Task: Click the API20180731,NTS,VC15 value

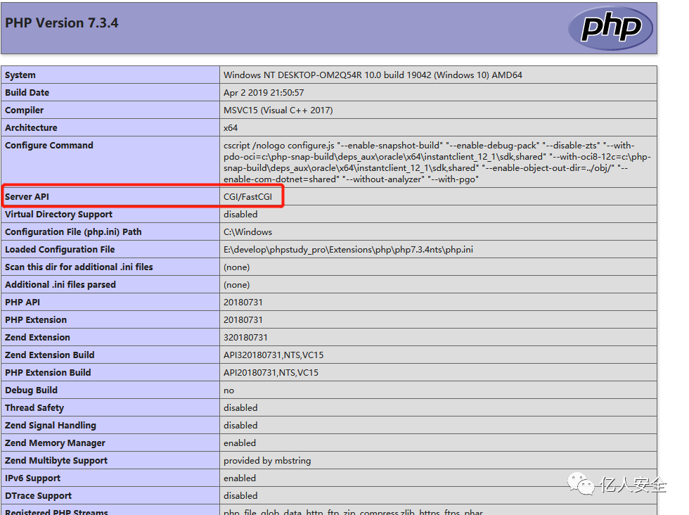Action: [271, 372]
